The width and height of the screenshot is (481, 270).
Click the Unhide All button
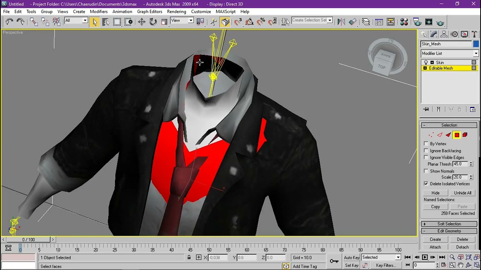[x=463, y=193]
